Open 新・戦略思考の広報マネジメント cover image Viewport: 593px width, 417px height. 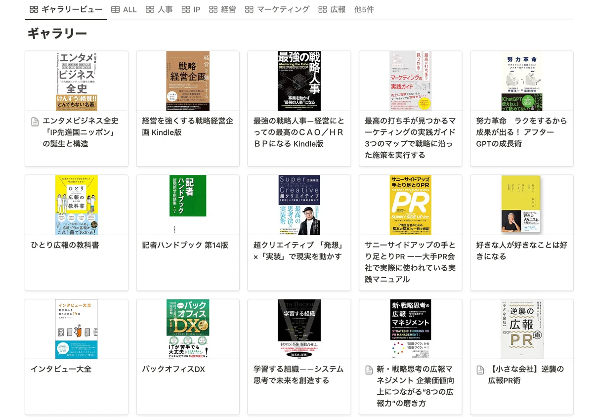pos(411,329)
